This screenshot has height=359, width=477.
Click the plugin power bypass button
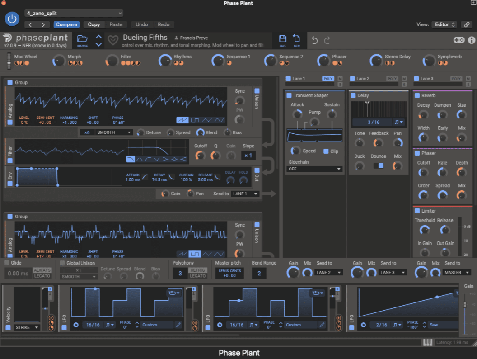coord(12,19)
